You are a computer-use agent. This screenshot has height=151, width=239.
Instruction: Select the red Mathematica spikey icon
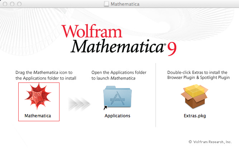pos(38,96)
